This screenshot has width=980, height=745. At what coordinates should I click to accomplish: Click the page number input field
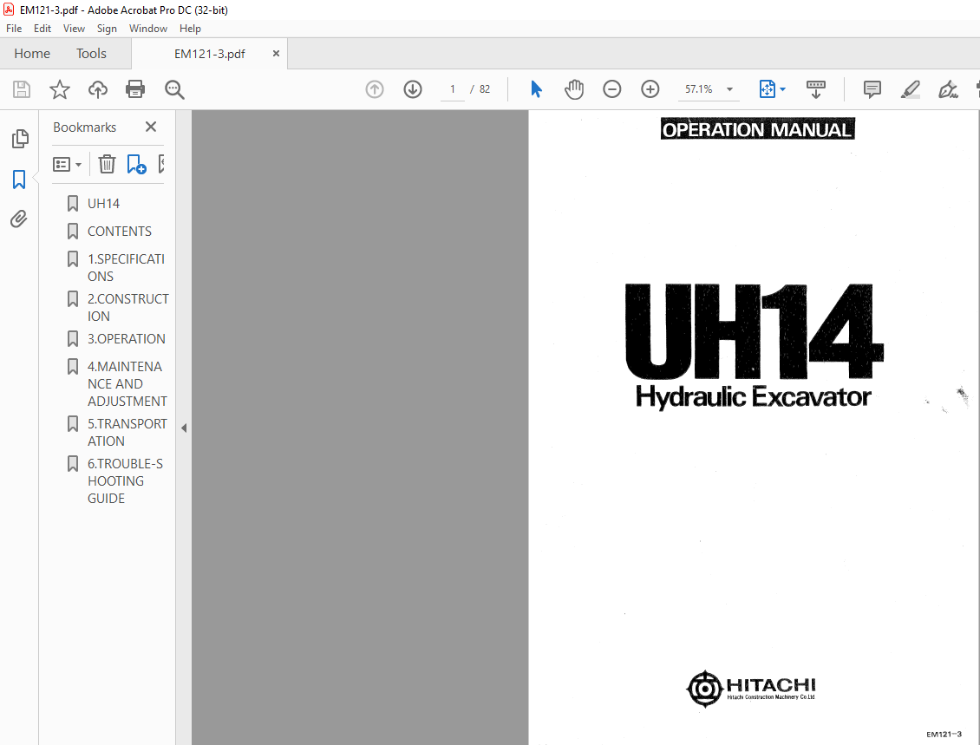tap(453, 89)
